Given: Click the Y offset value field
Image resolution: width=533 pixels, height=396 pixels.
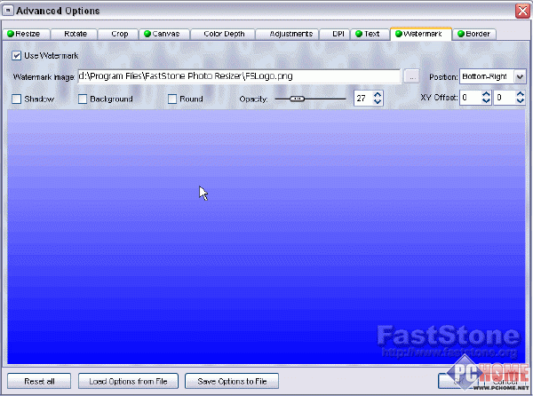Looking at the screenshot, I should pos(505,98).
